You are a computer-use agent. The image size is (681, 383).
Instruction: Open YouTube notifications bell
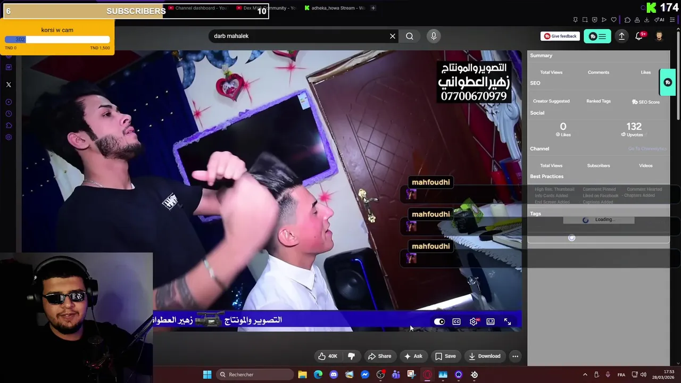tap(639, 36)
